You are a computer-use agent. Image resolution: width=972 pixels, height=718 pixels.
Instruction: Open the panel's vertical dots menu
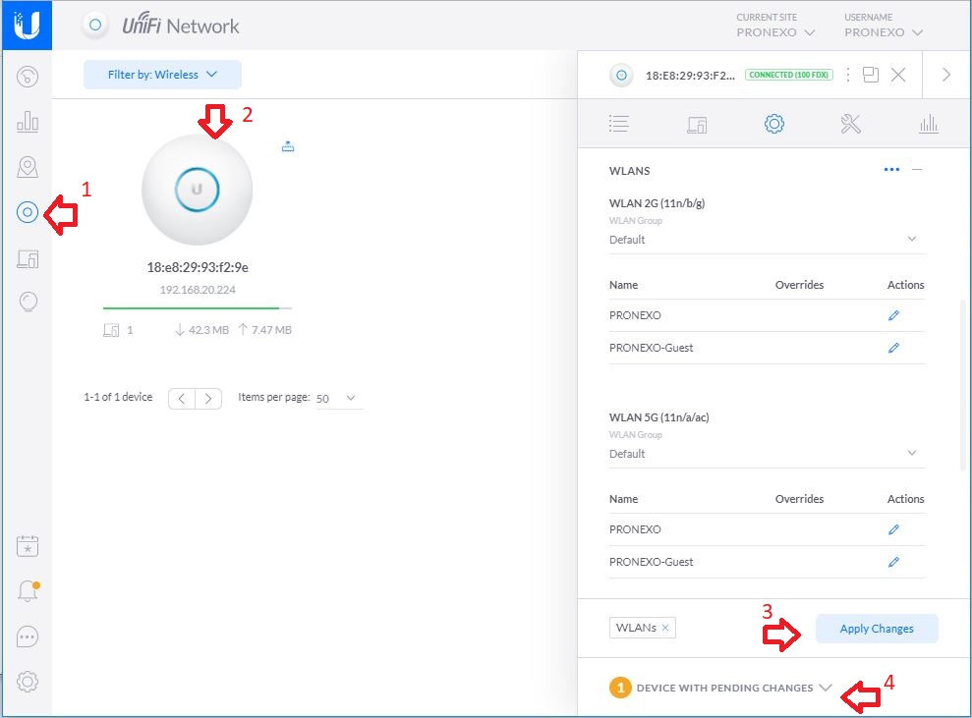[847, 75]
